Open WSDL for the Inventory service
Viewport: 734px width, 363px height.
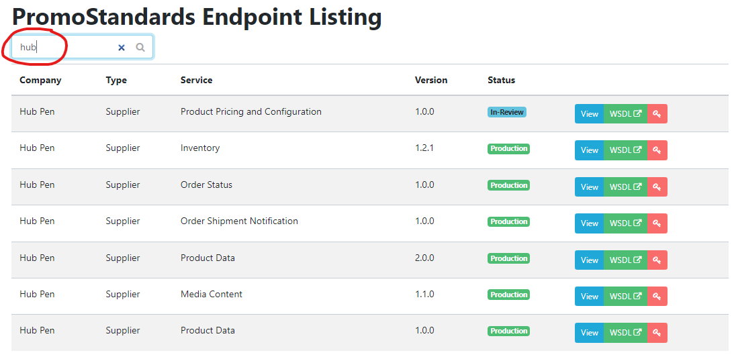(625, 150)
